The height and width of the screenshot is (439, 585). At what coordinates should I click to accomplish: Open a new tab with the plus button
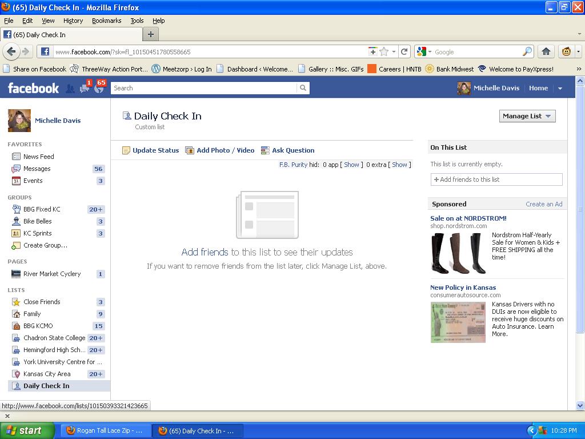coord(151,35)
